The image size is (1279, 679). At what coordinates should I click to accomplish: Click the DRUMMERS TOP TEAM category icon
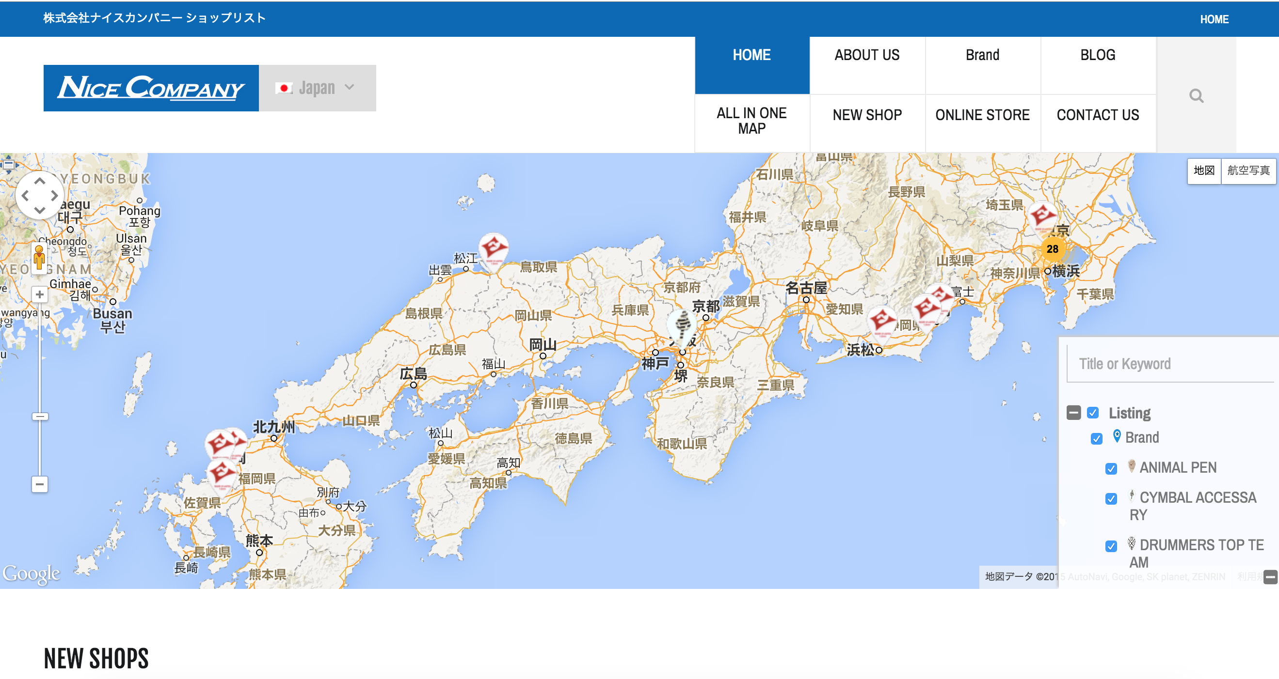(1132, 543)
